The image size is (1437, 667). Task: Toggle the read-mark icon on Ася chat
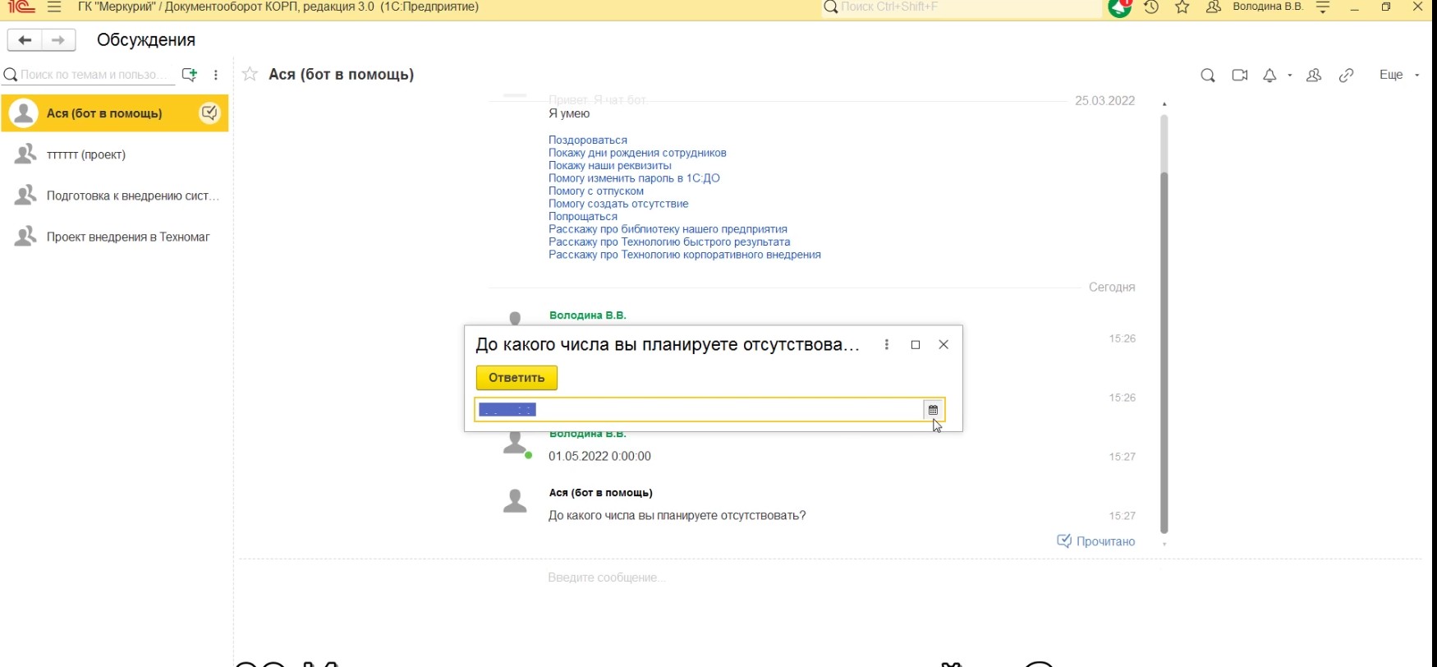click(x=210, y=113)
